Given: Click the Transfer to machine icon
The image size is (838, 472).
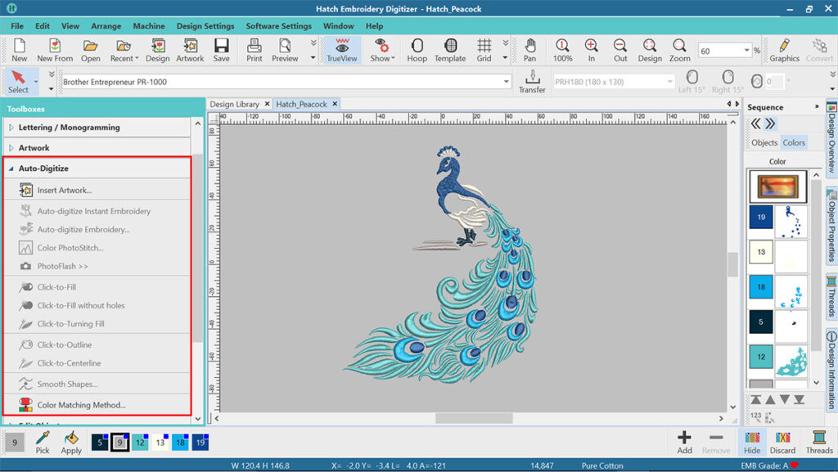Looking at the screenshot, I should 532,81.
